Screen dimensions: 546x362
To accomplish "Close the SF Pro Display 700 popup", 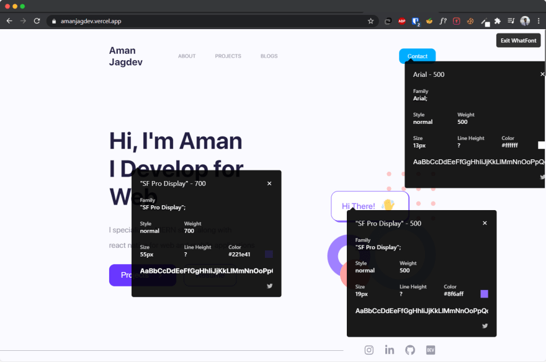I will tap(269, 183).
